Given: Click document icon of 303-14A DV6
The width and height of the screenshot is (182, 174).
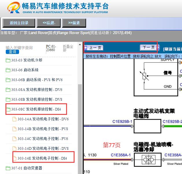Looking at the screenshot, I should [14, 119].
